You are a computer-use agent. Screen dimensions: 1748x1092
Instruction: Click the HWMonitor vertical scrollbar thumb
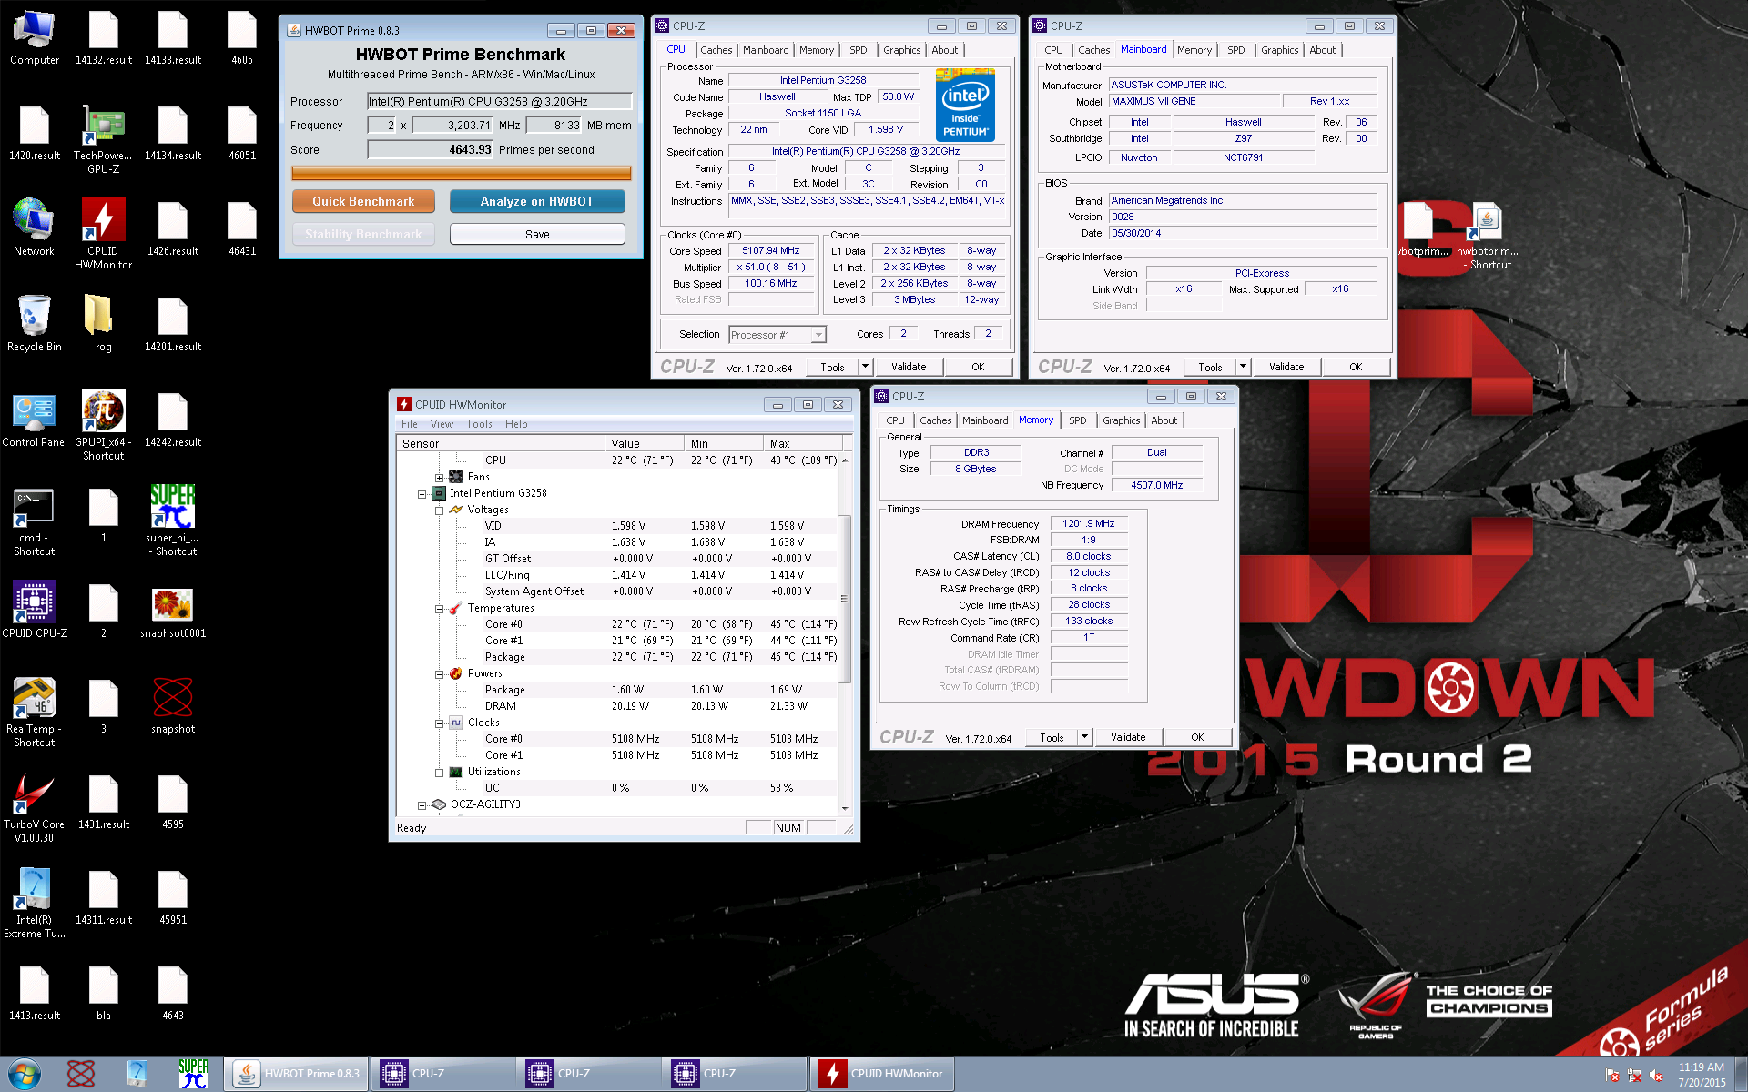(844, 598)
